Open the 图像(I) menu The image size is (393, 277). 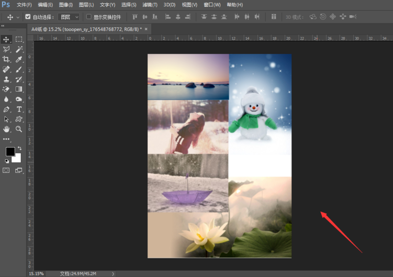pyautogui.click(x=66, y=5)
